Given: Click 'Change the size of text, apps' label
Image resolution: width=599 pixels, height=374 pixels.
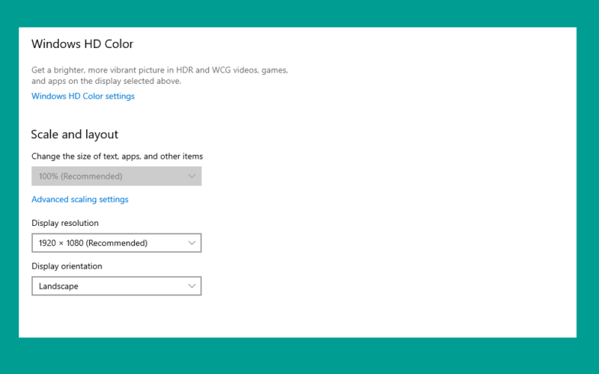Looking at the screenshot, I should click(x=117, y=156).
